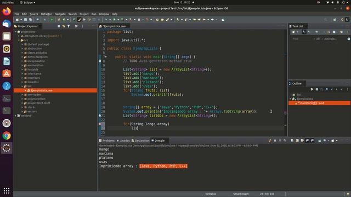Open LibreOffice Writer from the dock
The image size is (351, 197).
[7, 61]
